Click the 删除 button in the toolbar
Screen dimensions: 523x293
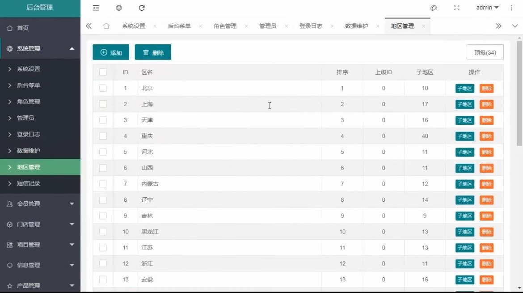[x=153, y=52]
